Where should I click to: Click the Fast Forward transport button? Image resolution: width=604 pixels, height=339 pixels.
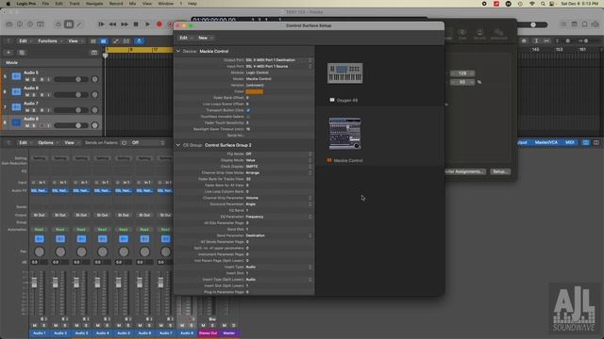pos(125,24)
